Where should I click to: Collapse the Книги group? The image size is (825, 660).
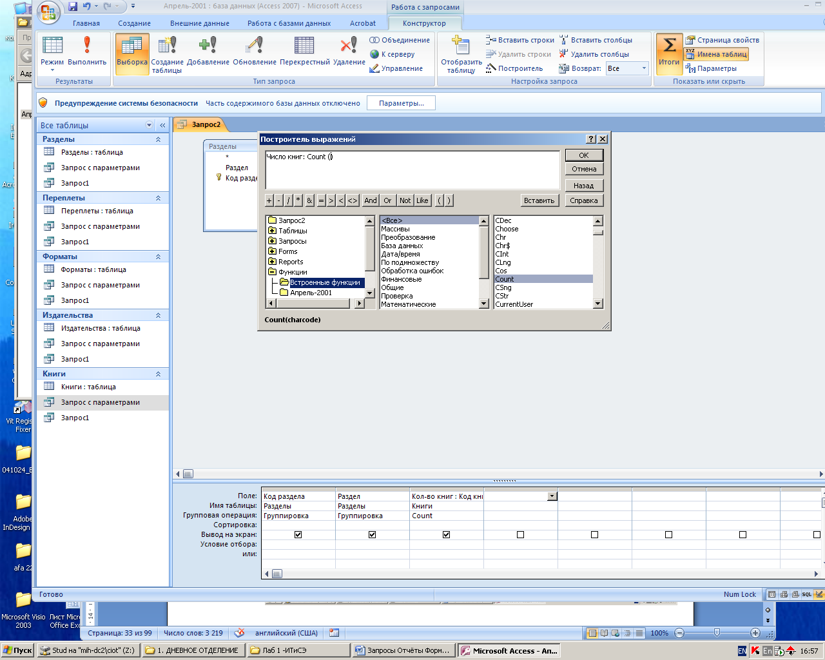point(159,374)
